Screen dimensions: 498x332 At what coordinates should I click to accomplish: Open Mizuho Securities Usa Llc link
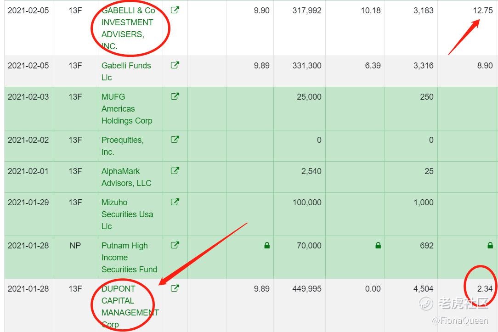pyautogui.click(x=127, y=214)
